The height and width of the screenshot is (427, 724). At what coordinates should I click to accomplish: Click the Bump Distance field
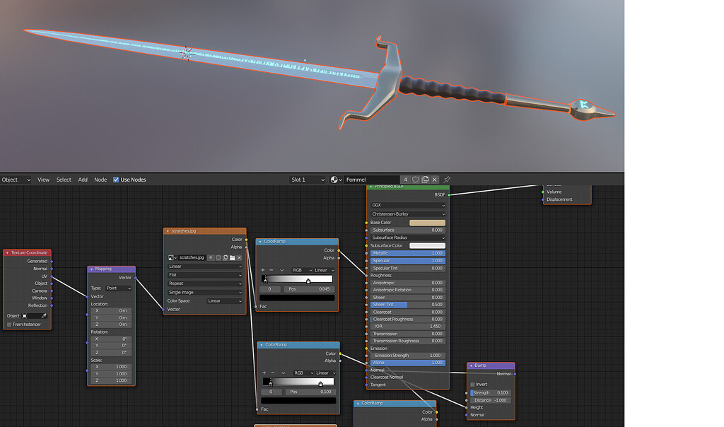(491, 400)
